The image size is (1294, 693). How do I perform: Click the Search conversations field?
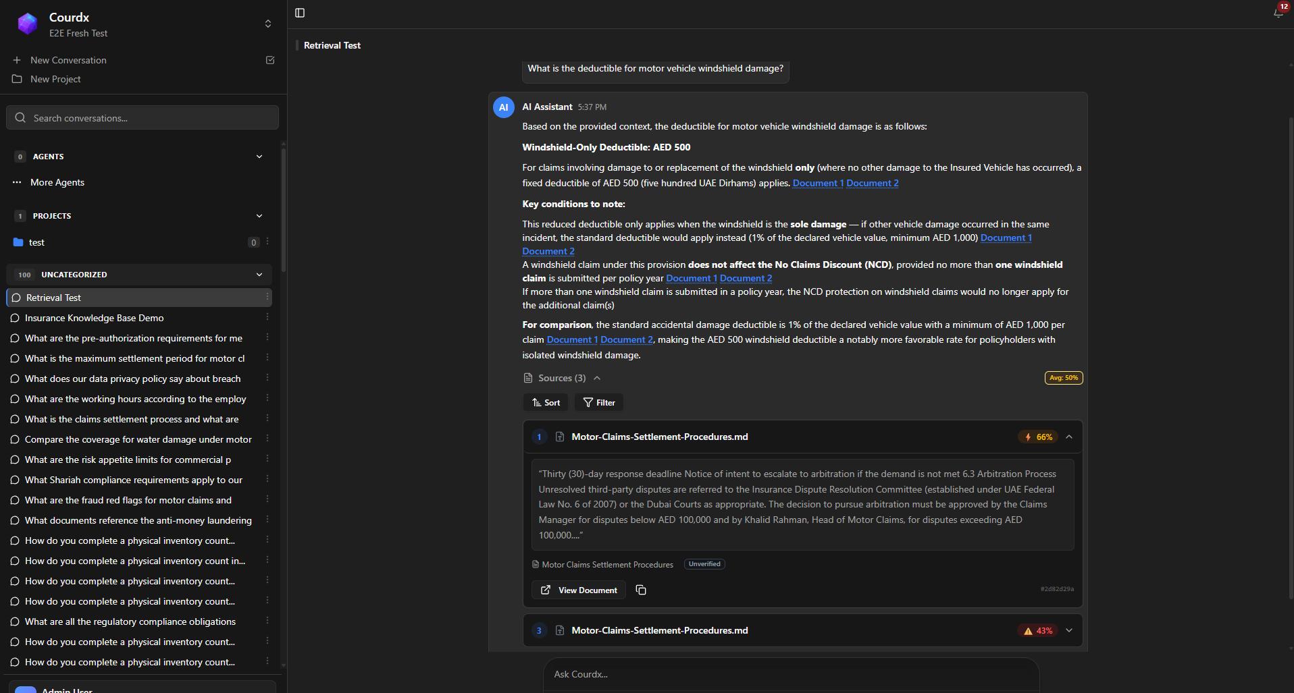[143, 117]
